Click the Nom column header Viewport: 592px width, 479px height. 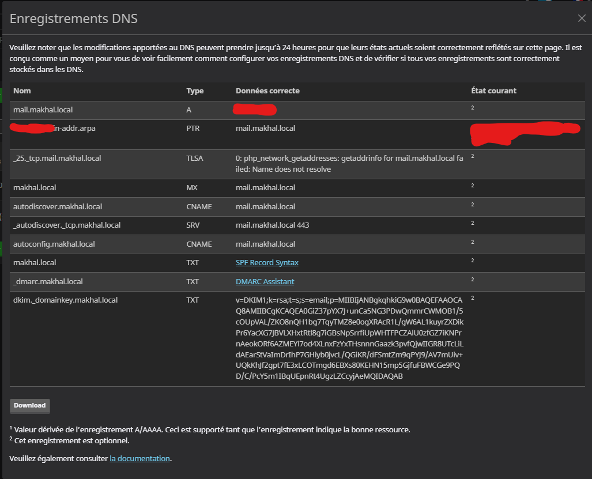[x=22, y=91]
